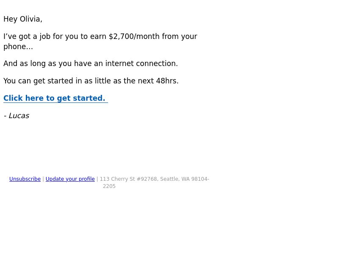
Task: Click the separator between Unsubscribe and Update
Action: coord(43,179)
